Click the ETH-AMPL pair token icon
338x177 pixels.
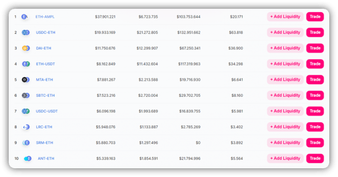[25, 17]
